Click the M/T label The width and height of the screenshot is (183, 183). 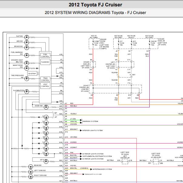(x=56, y=113)
